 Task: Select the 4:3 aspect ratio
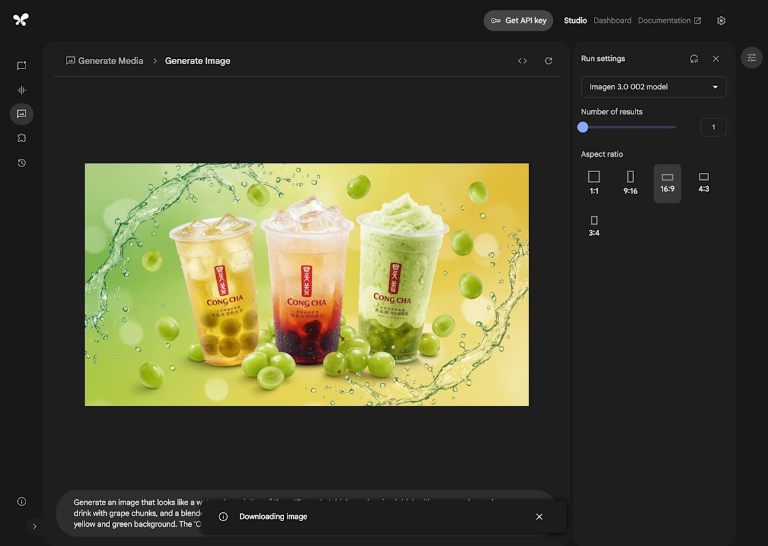(x=704, y=183)
